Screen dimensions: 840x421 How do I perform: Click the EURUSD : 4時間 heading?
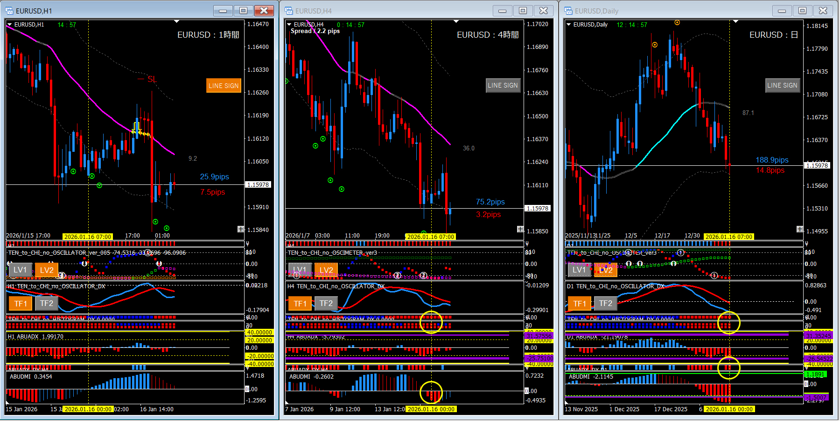488,35
